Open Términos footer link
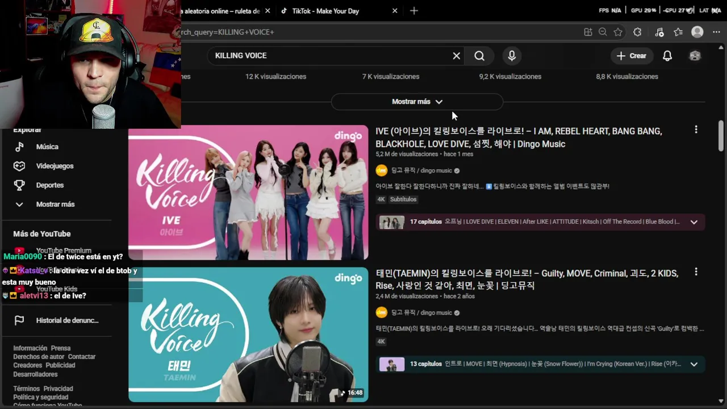 pyautogui.click(x=27, y=389)
